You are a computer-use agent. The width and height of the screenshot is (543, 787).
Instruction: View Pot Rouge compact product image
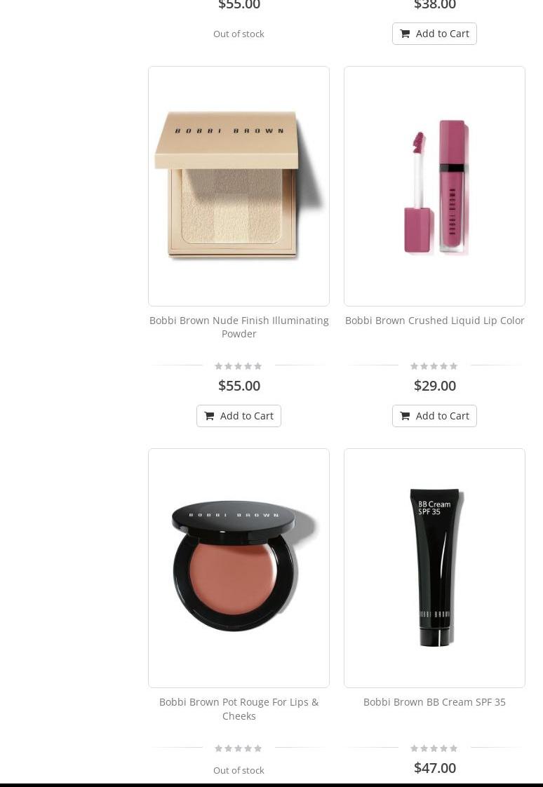pyautogui.click(x=239, y=568)
